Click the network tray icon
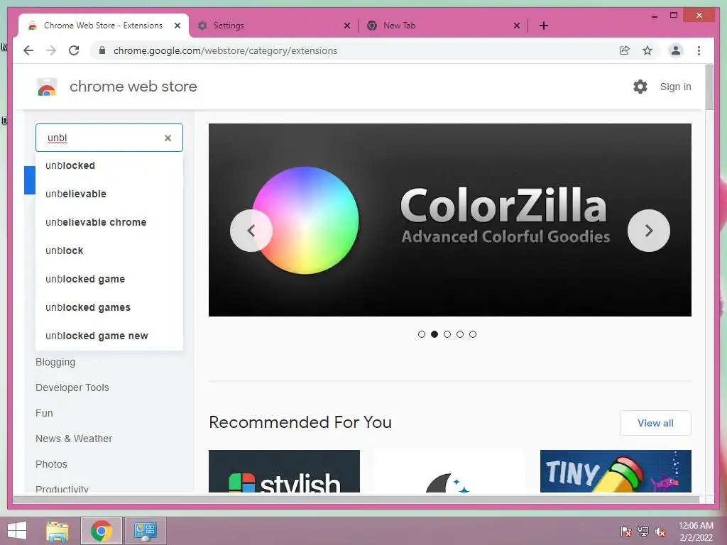Screen dimensions: 727x545 pyautogui.click(x=643, y=532)
